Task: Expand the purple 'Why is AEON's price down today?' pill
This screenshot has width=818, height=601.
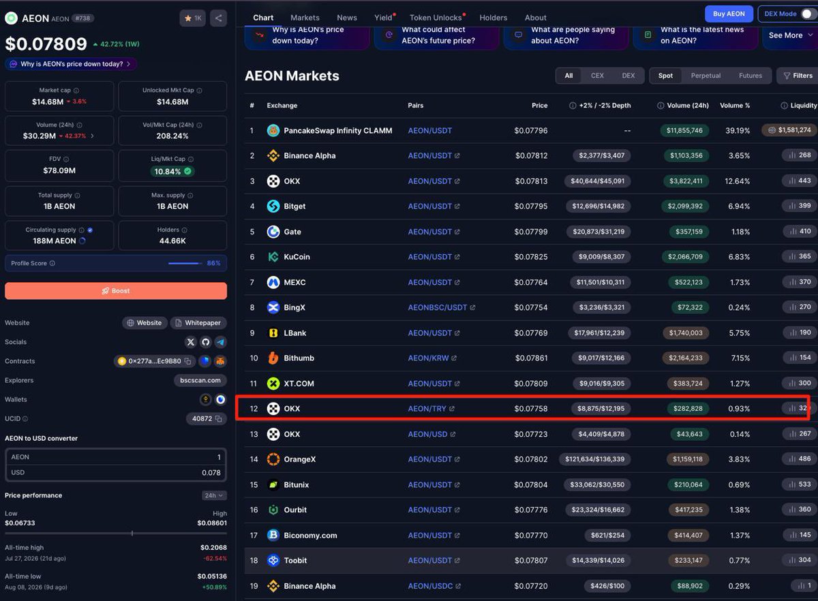Action: click(x=71, y=64)
